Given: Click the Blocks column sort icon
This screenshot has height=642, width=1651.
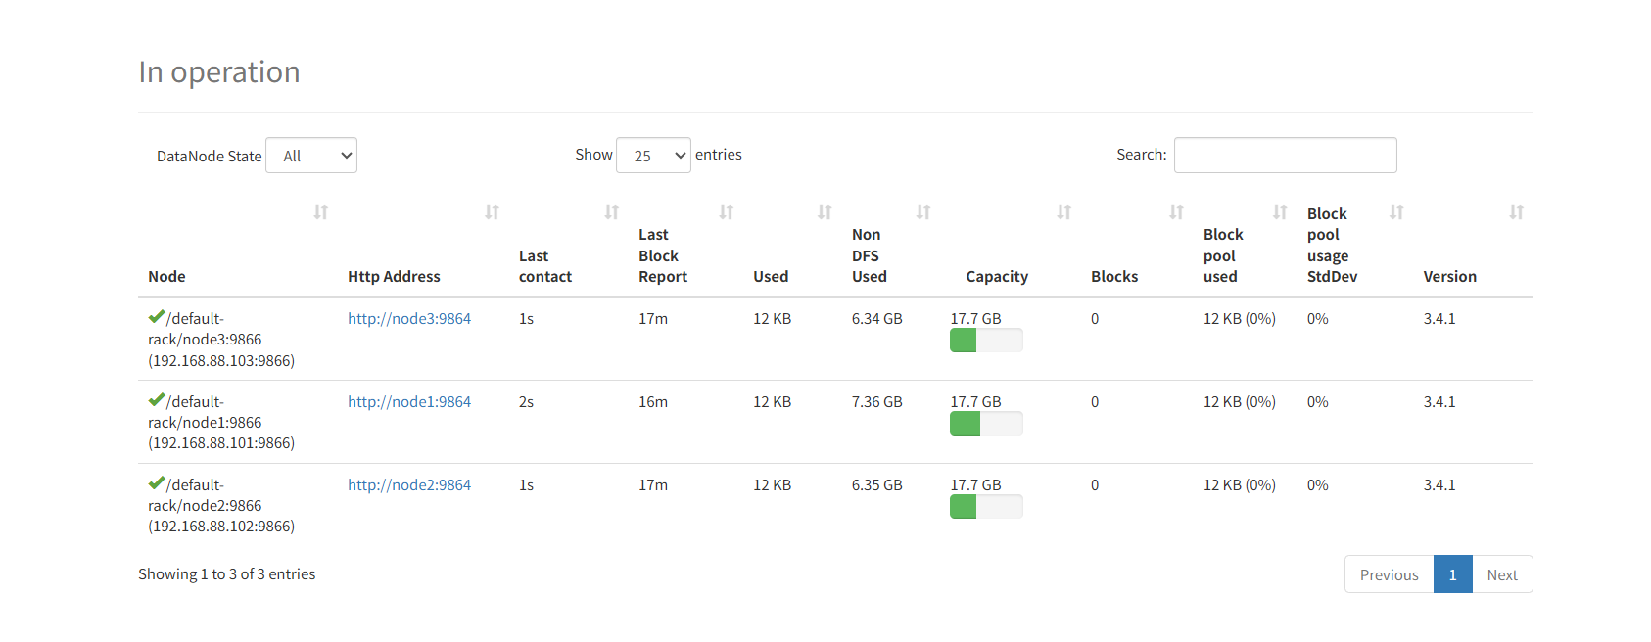Looking at the screenshot, I should pyautogui.click(x=1176, y=212).
